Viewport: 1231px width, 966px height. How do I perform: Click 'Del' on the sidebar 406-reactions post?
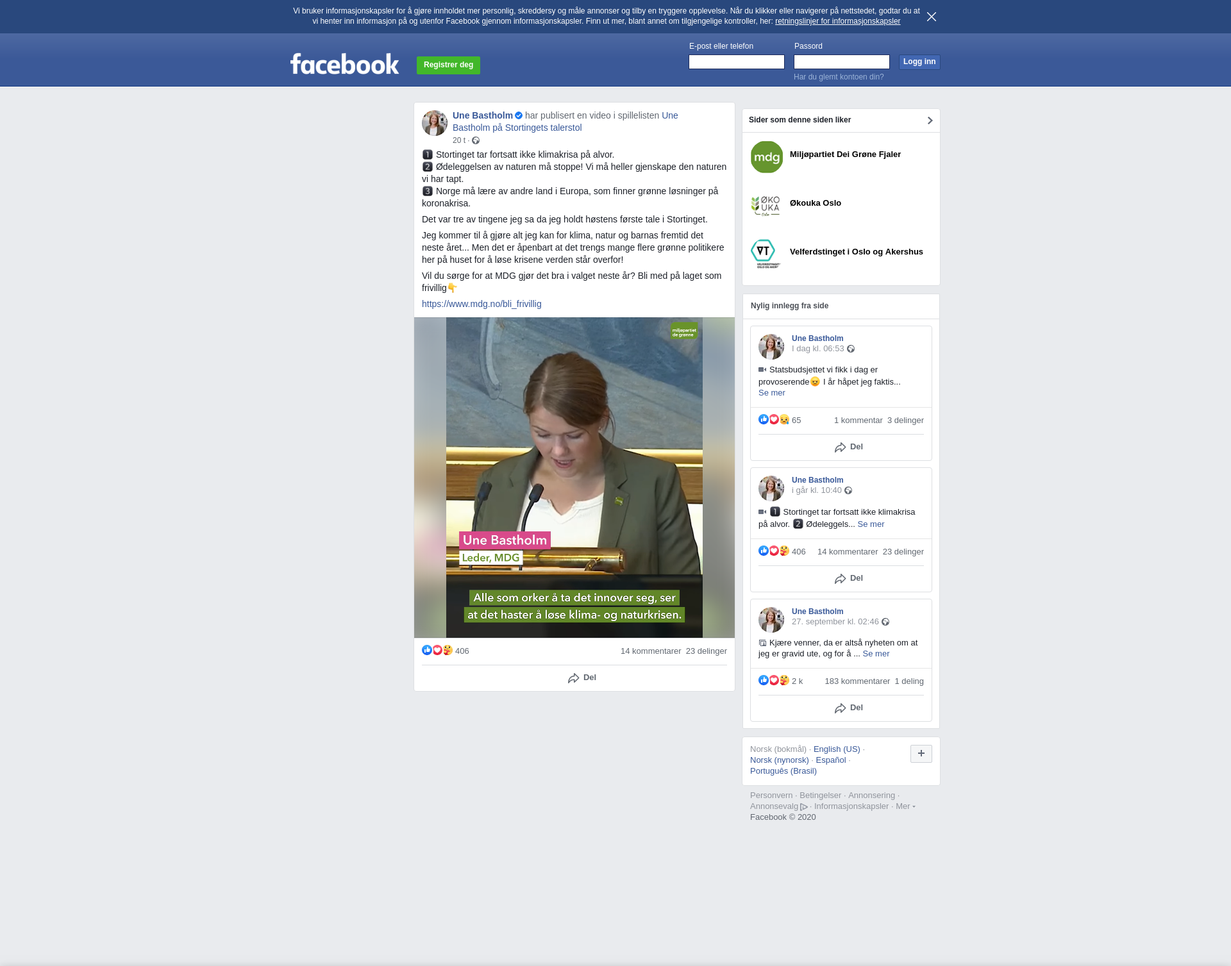coord(849,579)
